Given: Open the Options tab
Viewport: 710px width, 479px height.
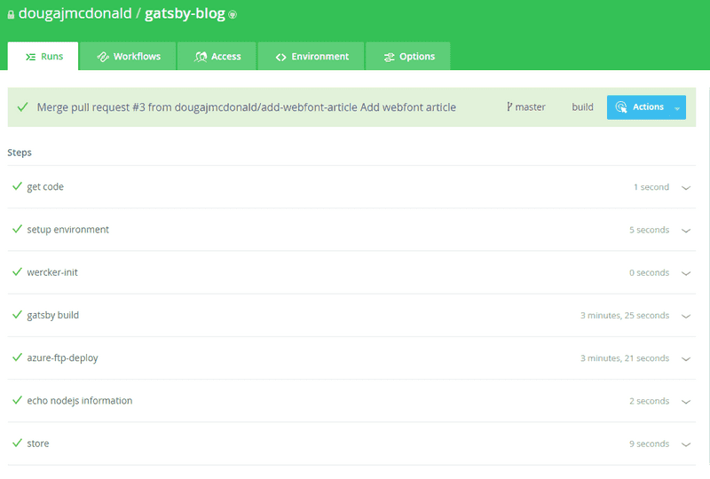Looking at the screenshot, I should click(408, 56).
